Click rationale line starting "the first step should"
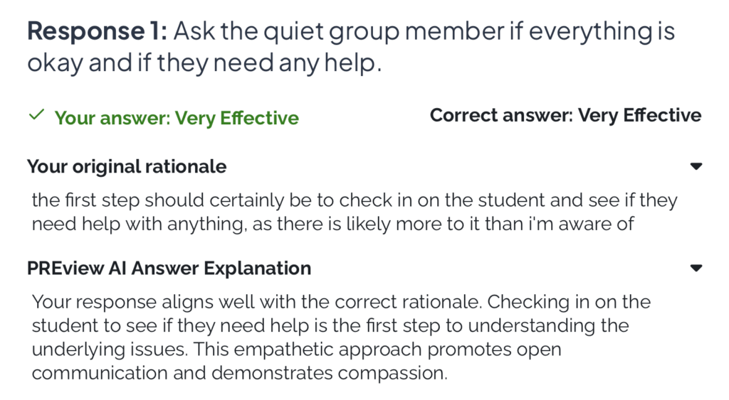Image resolution: width=729 pixels, height=400 pixels. coord(354,200)
